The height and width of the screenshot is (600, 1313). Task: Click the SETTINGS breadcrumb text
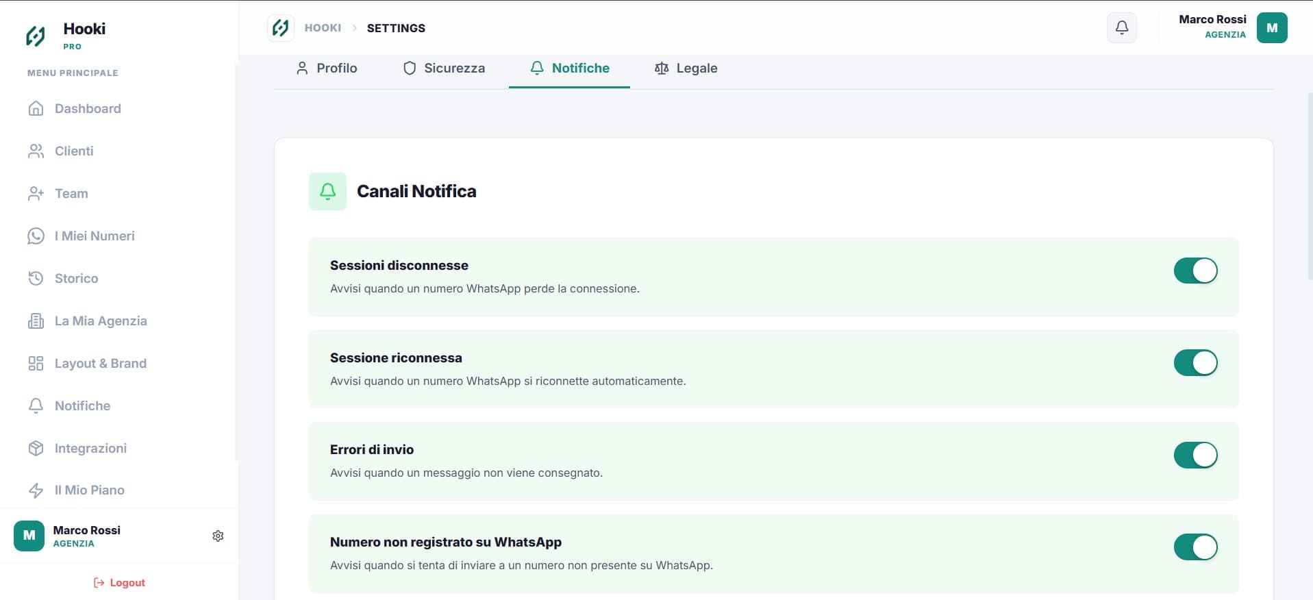click(396, 28)
